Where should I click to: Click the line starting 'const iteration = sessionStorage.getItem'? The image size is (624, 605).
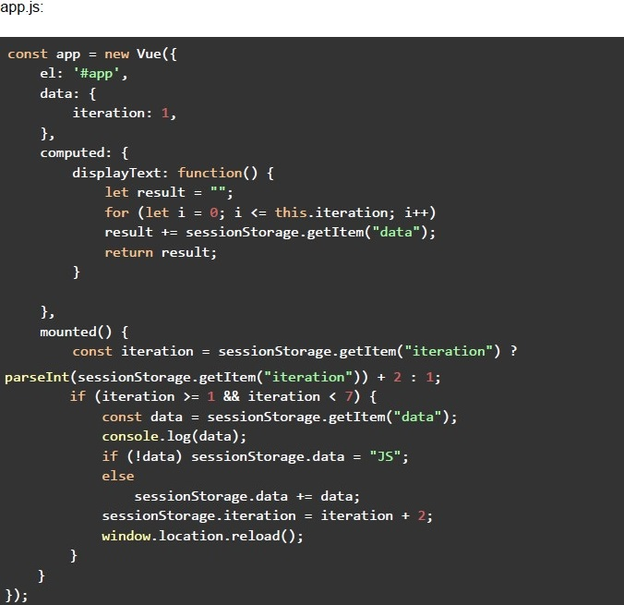click(x=294, y=351)
